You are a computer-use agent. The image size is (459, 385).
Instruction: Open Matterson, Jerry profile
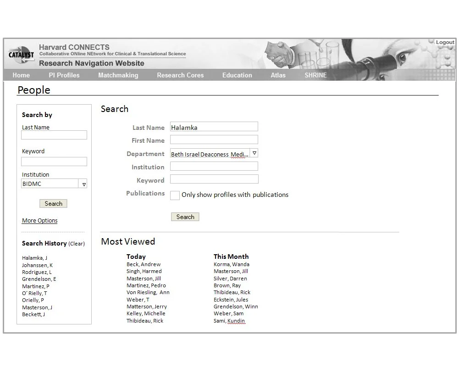(x=147, y=307)
